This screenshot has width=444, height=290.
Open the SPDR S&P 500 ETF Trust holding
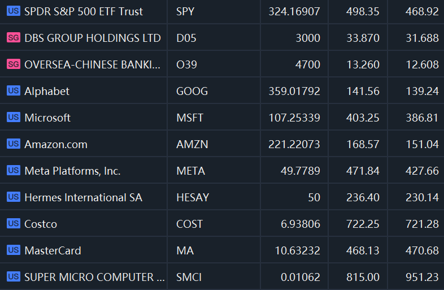(x=84, y=12)
